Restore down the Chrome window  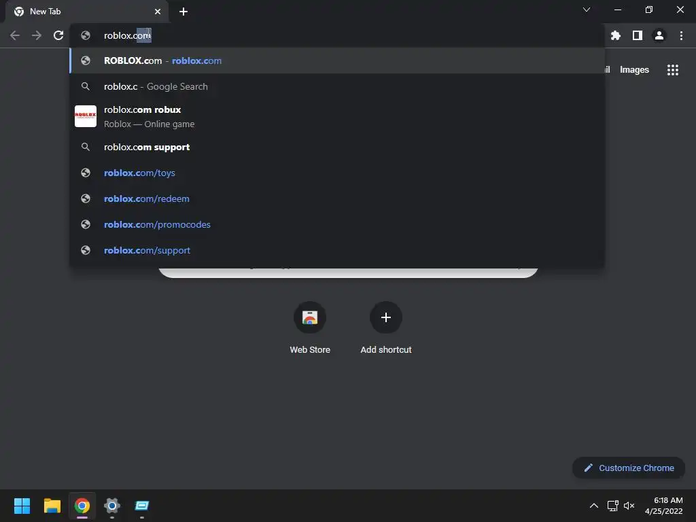tap(649, 10)
